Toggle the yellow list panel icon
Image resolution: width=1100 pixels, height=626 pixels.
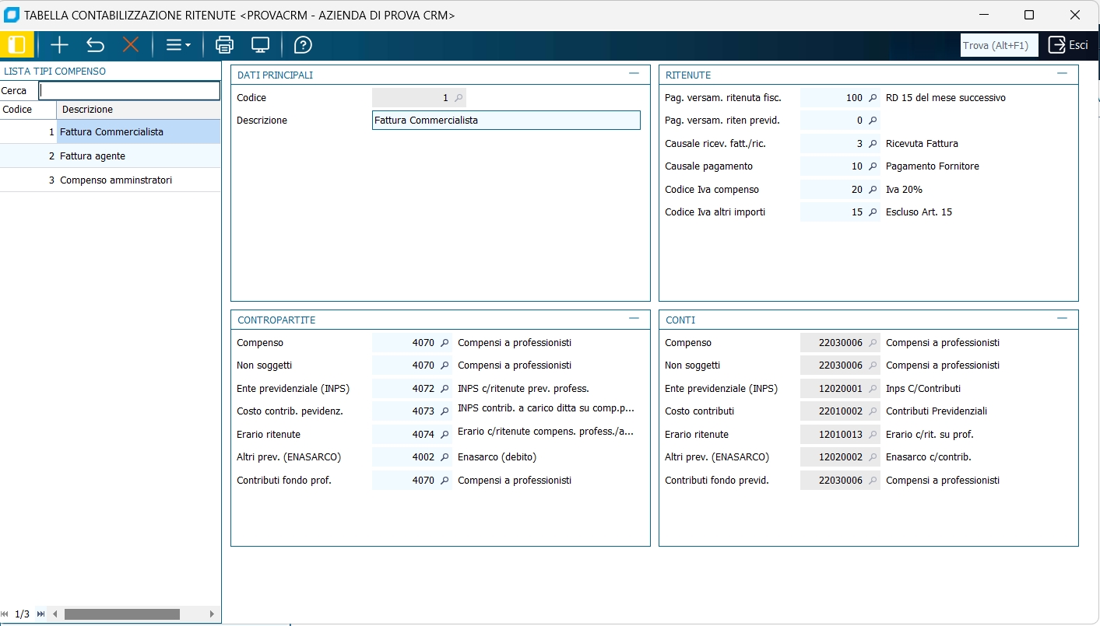click(x=17, y=45)
